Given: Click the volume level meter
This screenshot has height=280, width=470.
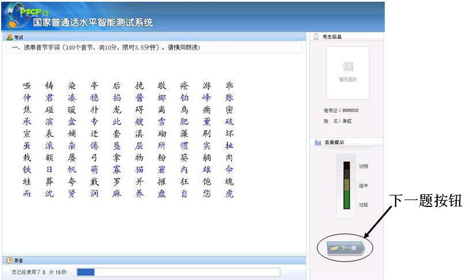Looking at the screenshot, I should (347, 185).
